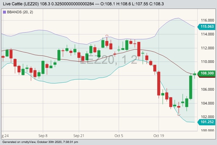Click the last small green candle at 108.3
217x145 pixels.
(195, 74)
